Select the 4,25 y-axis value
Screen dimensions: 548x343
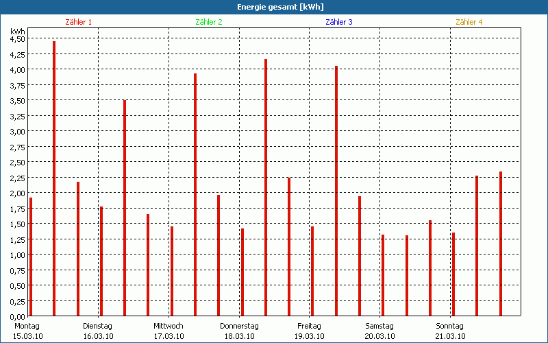click(x=18, y=54)
